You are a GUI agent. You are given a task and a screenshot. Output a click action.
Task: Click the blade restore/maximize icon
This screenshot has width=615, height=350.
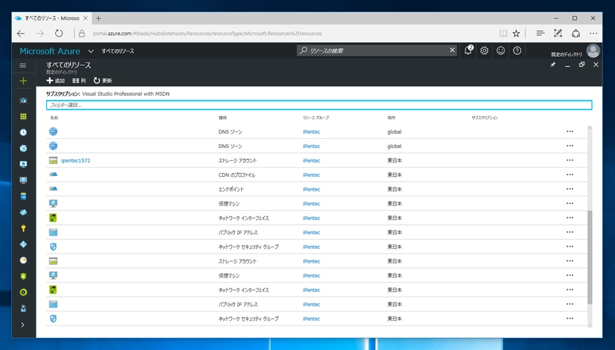tap(581, 65)
